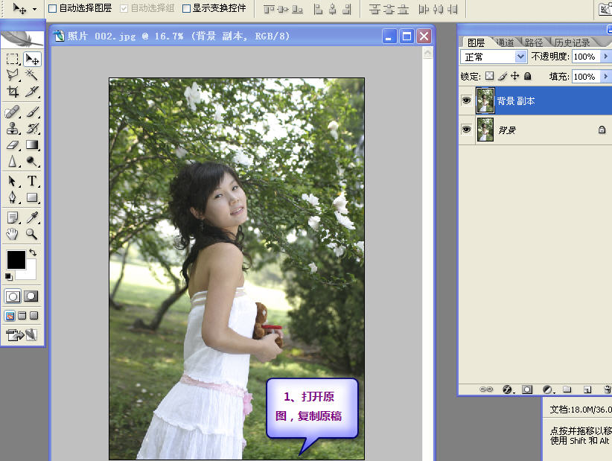Image resolution: width=612 pixels, height=461 pixels.
Task: Distribute left edges button
Action: (x=424, y=9)
